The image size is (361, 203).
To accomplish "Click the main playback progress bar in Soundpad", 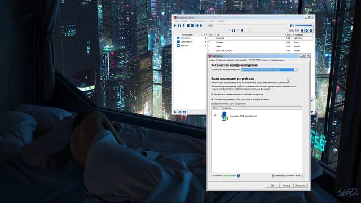I will click(x=250, y=25).
